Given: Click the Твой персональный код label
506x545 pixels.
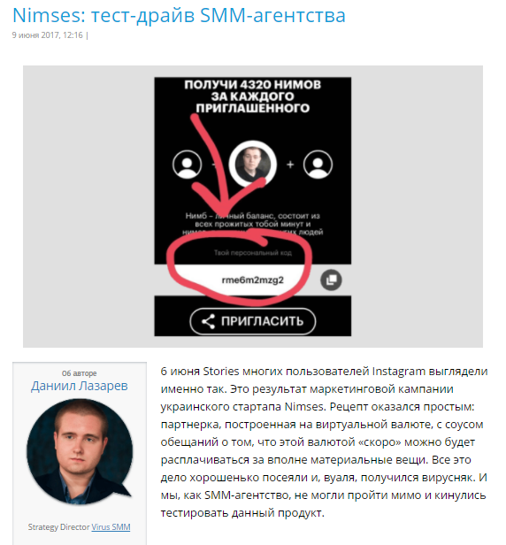Looking at the screenshot, I should pyautogui.click(x=253, y=253).
